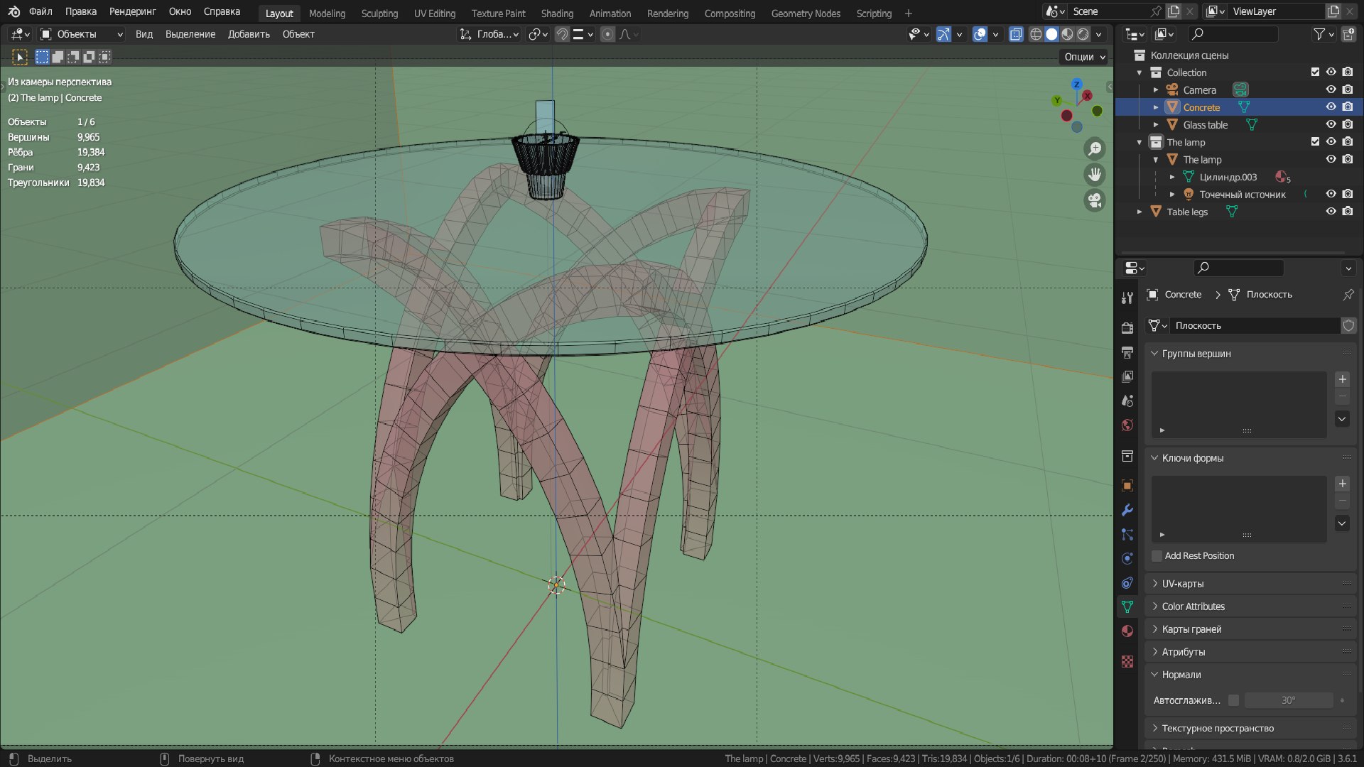Open the Particles properties tab

point(1127,534)
